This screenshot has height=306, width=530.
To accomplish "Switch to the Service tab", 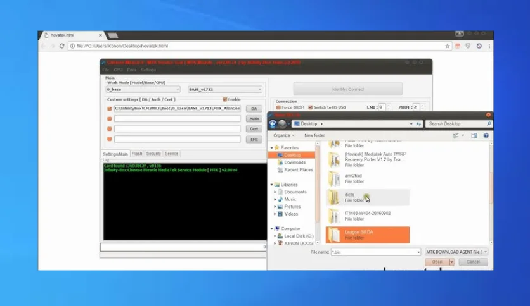I will tap(171, 154).
